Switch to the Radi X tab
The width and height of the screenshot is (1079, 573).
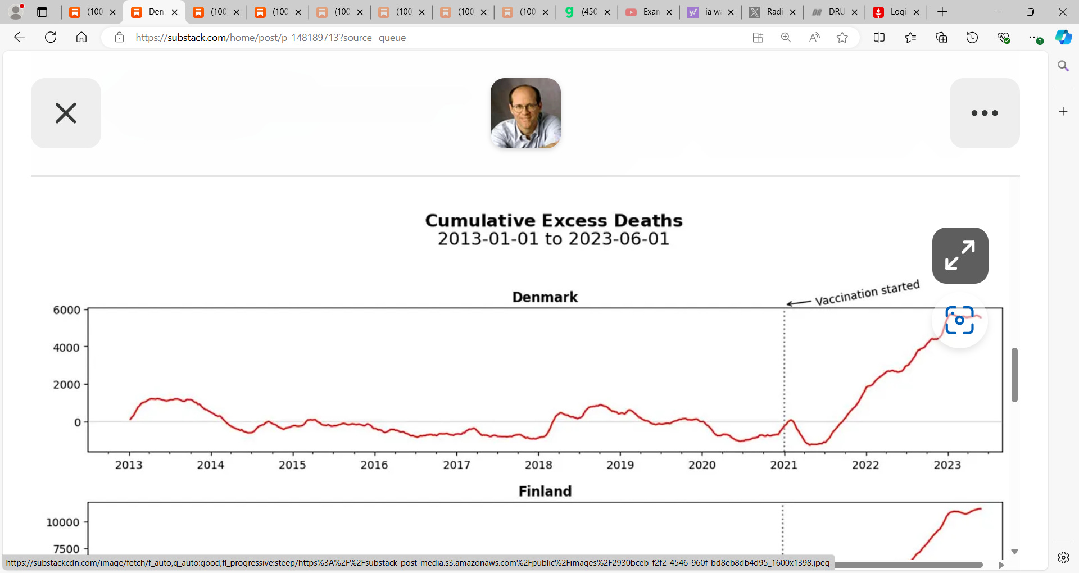[x=773, y=12]
